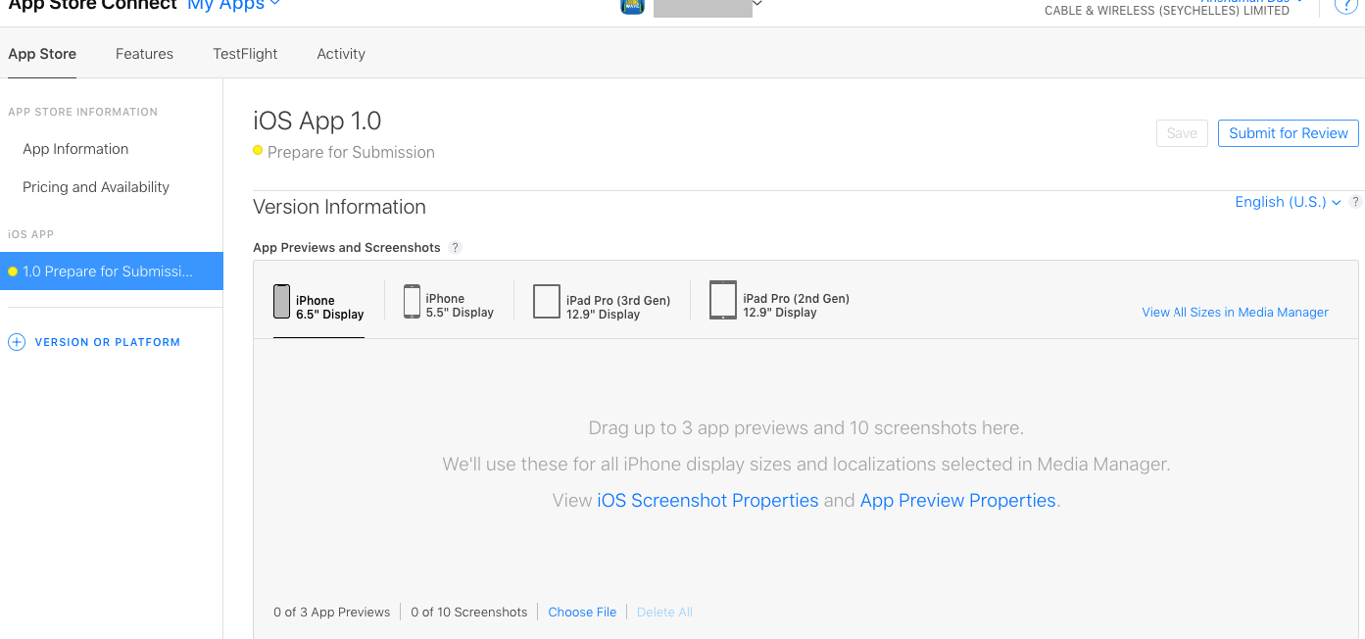Open the TestFlight tab

coord(245,54)
